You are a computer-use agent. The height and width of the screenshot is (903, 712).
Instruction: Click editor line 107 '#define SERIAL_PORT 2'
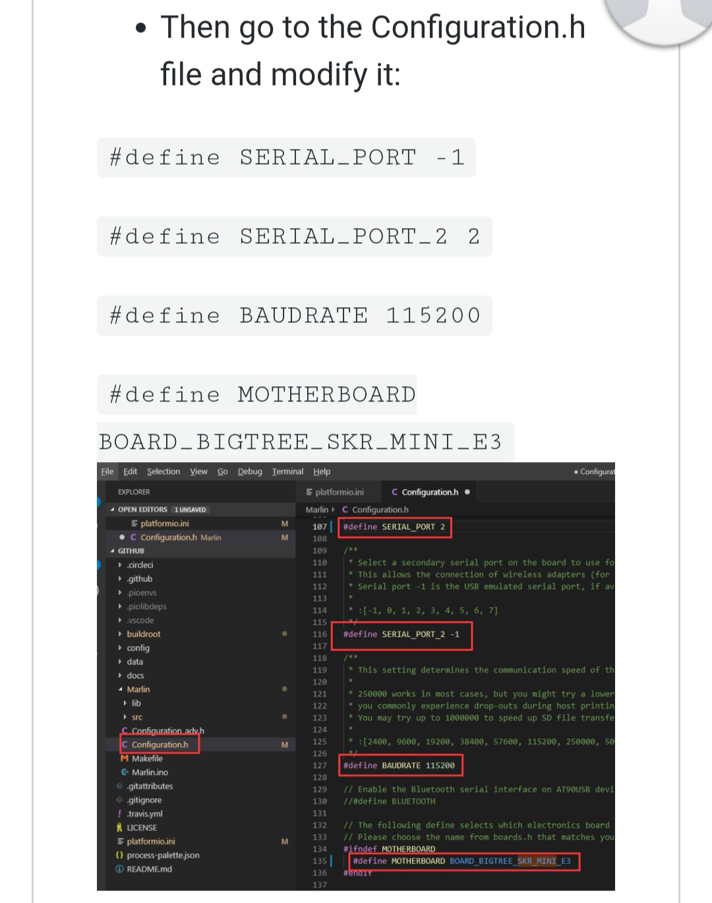(x=394, y=527)
